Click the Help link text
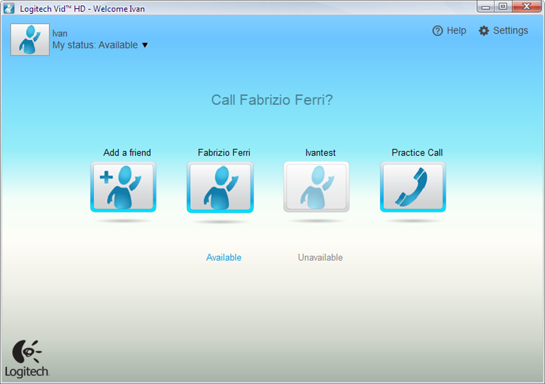This screenshot has height=384, width=545. click(x=456, y=30)
